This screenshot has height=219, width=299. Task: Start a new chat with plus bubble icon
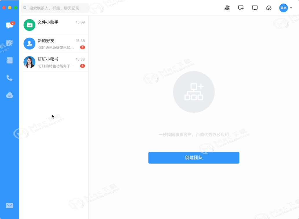[241, 8]
